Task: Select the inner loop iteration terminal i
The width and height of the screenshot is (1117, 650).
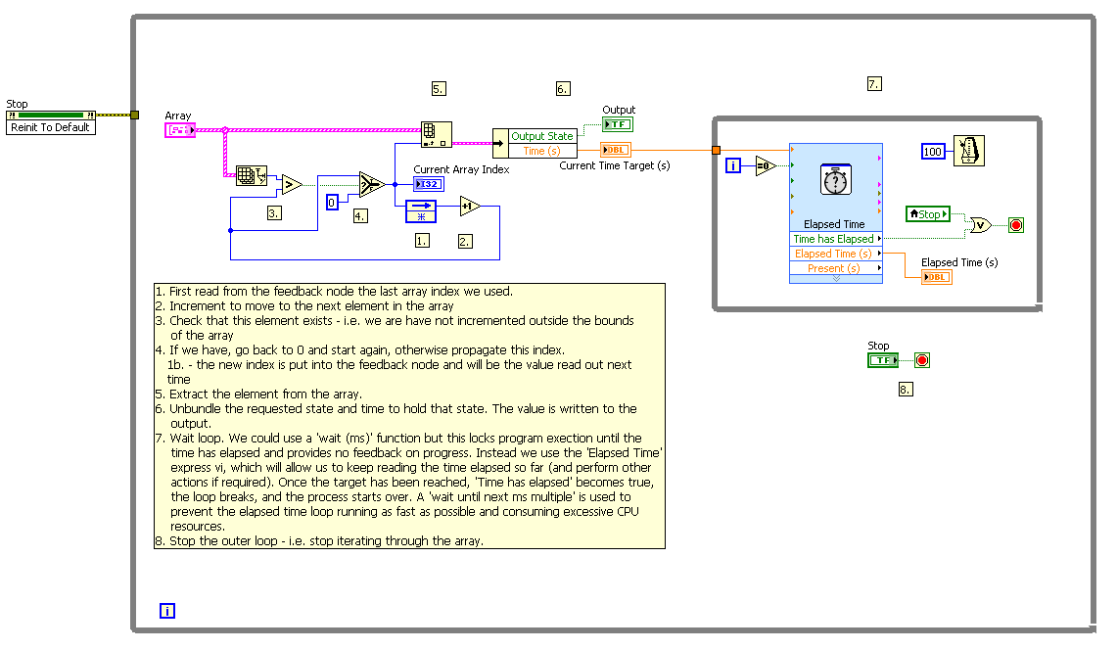Action: point(733,165)
